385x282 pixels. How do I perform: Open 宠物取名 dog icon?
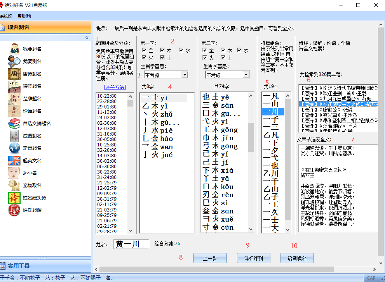(14, 186)
